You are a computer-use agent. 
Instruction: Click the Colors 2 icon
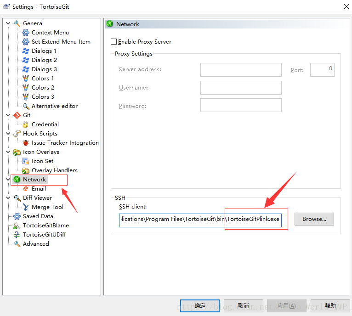tap(26, 88)
